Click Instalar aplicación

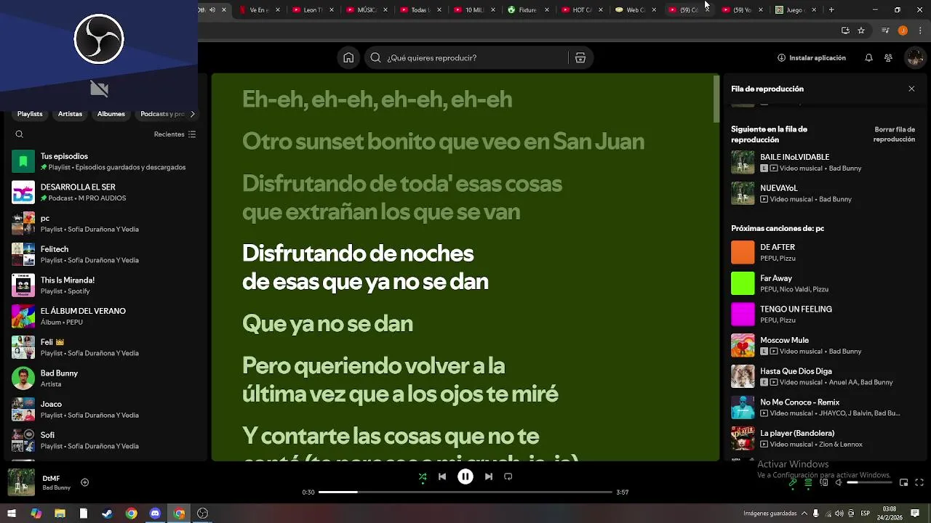pyautogui.click(x=812, y=58)
